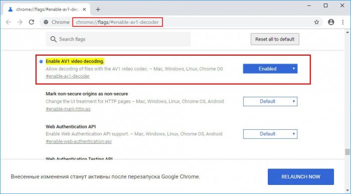The width and height of the screenshot is (351, 194).
Task: Close the chrome://flags tab
Action: 84,10
